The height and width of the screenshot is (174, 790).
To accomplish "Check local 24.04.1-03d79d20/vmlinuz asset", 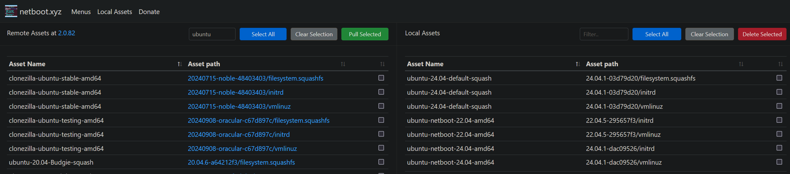I will click(x=779, y=106).
